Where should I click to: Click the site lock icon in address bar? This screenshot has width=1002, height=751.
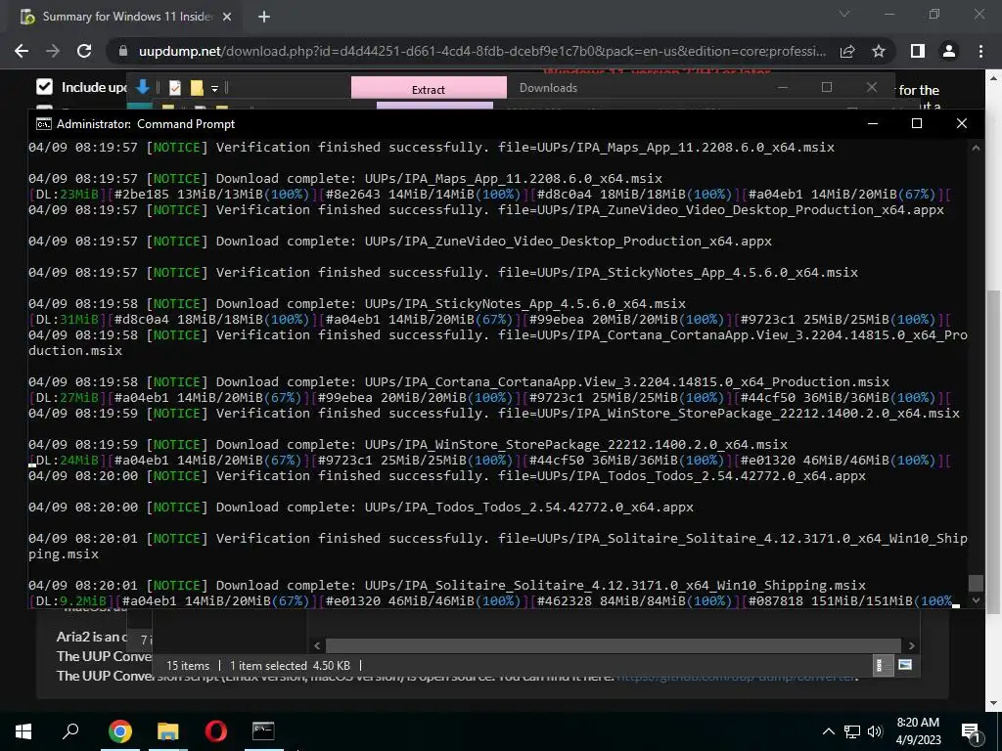point(123,51)
